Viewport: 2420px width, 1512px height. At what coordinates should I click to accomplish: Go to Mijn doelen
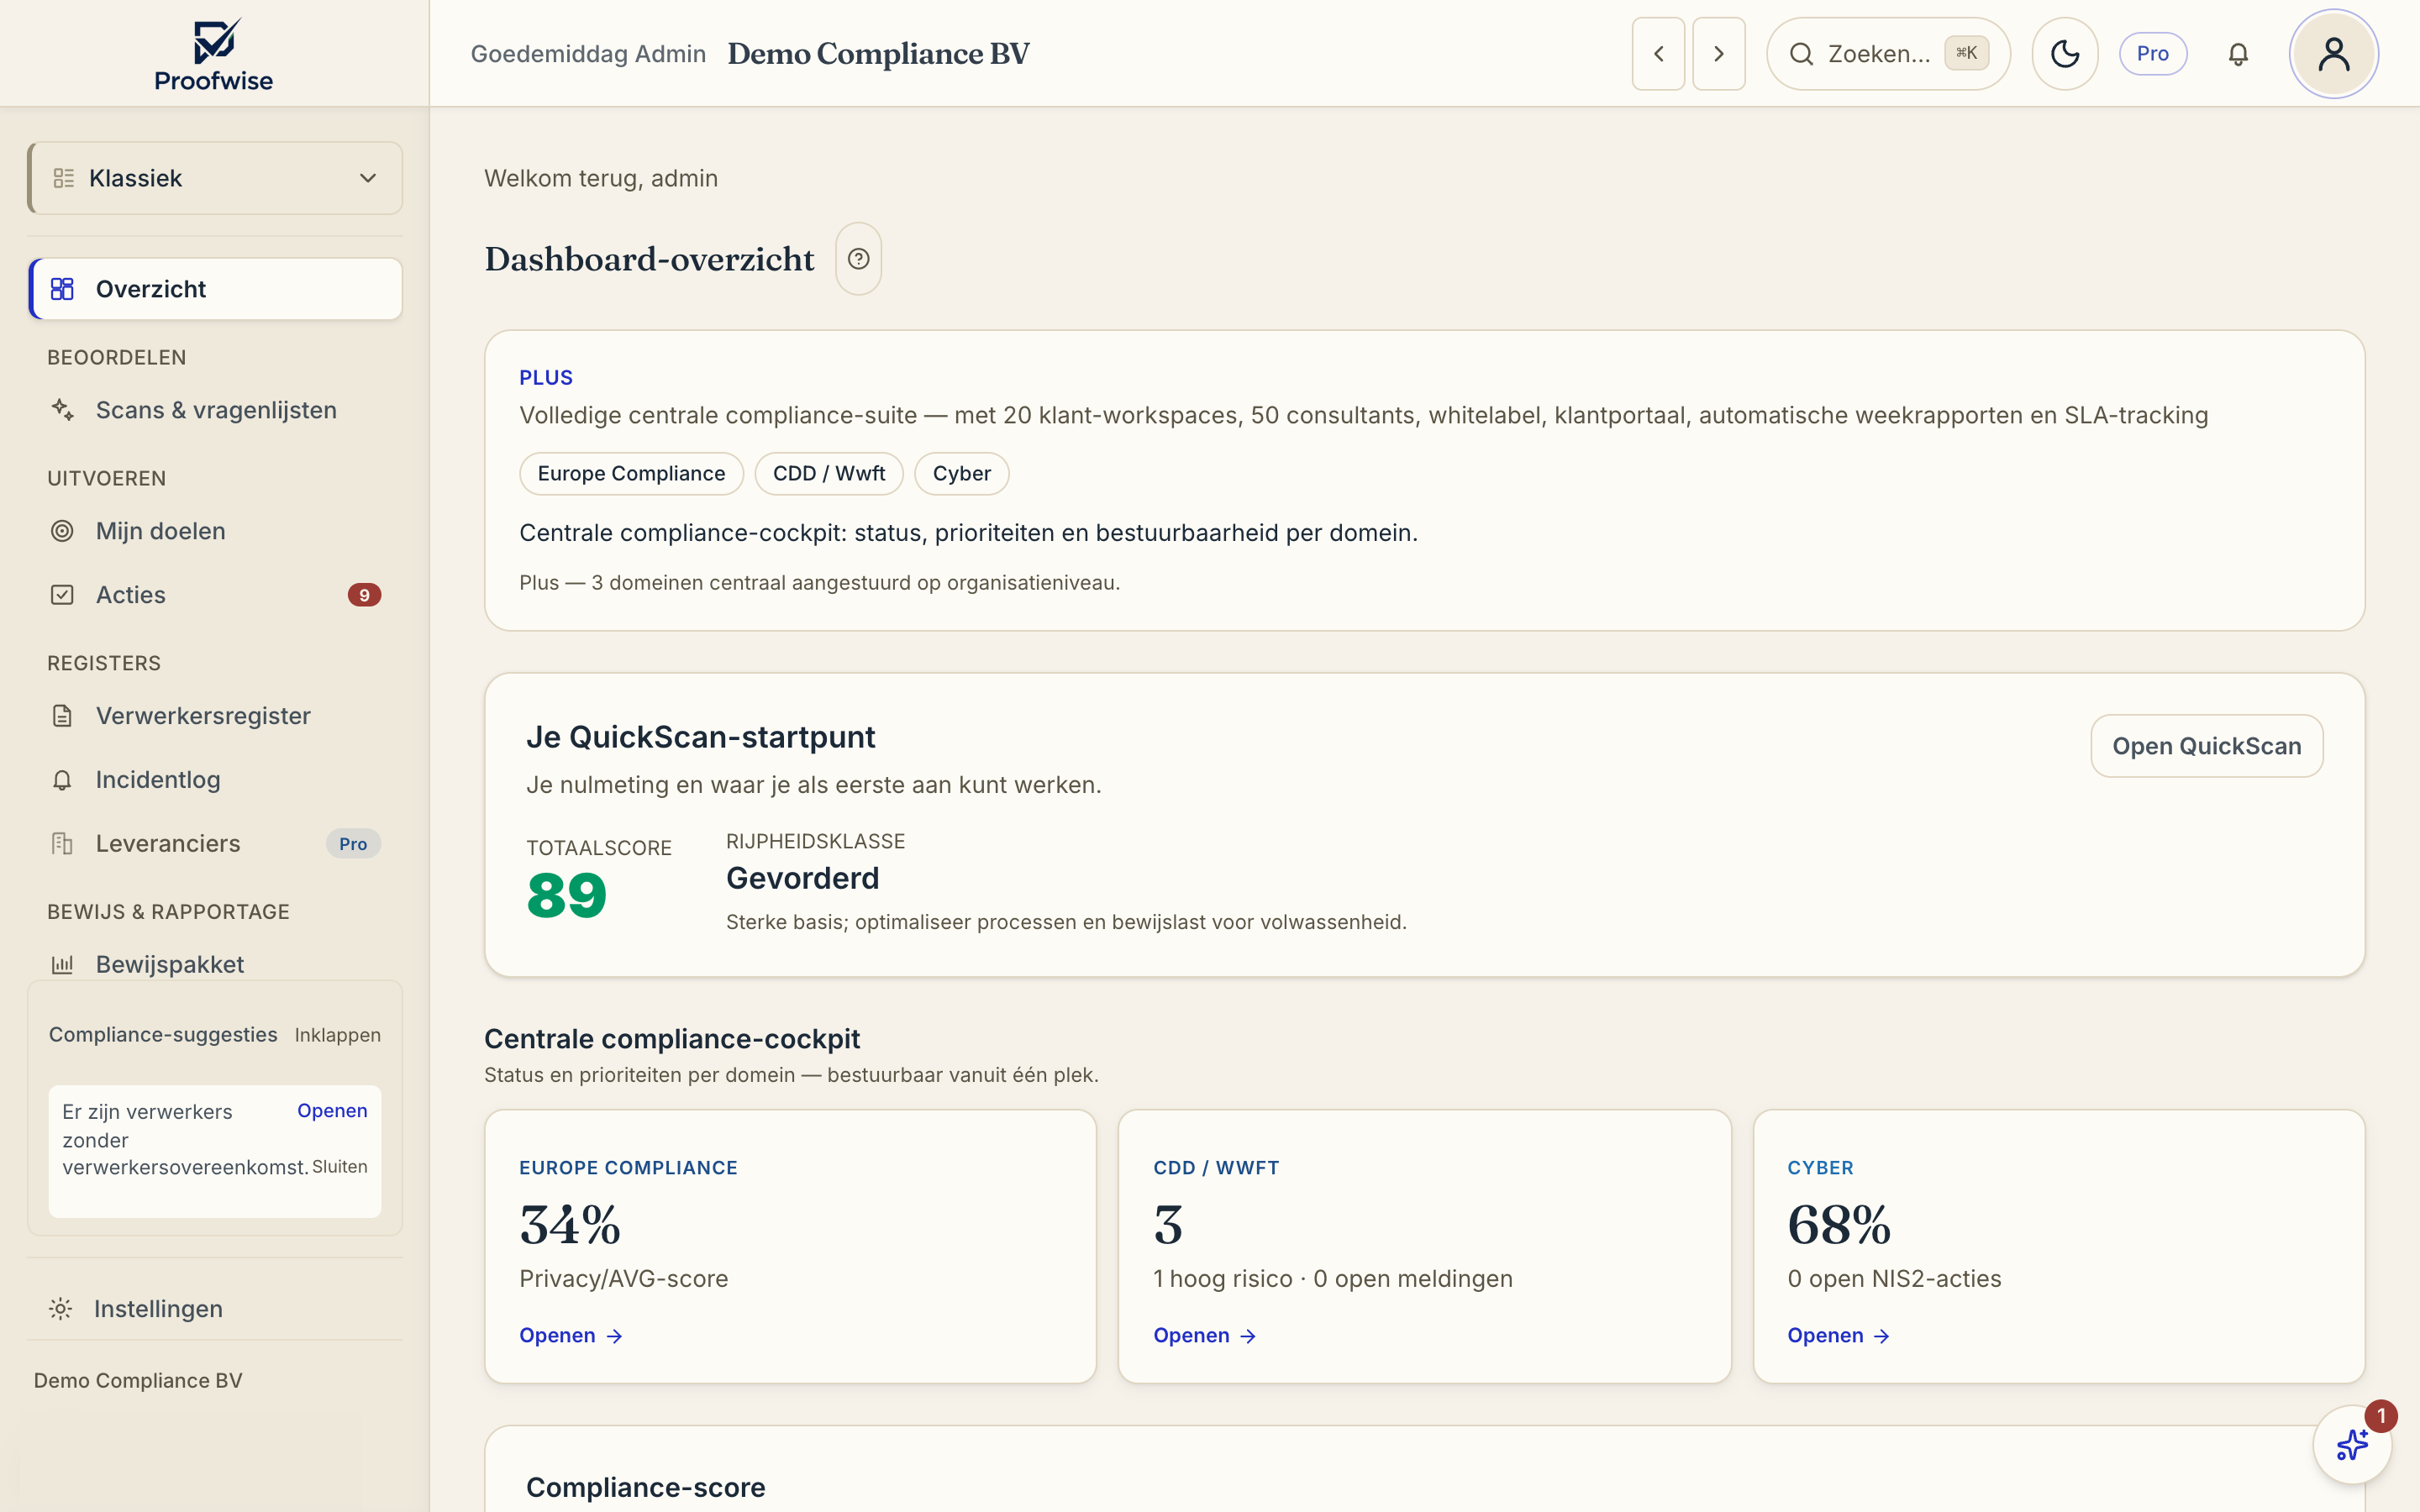(214, 531)
